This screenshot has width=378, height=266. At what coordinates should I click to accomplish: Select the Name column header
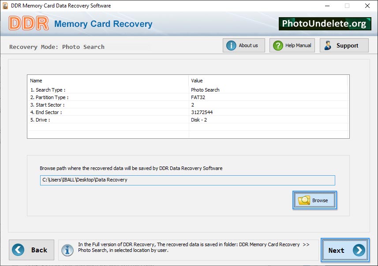click(x=108, y=81)
